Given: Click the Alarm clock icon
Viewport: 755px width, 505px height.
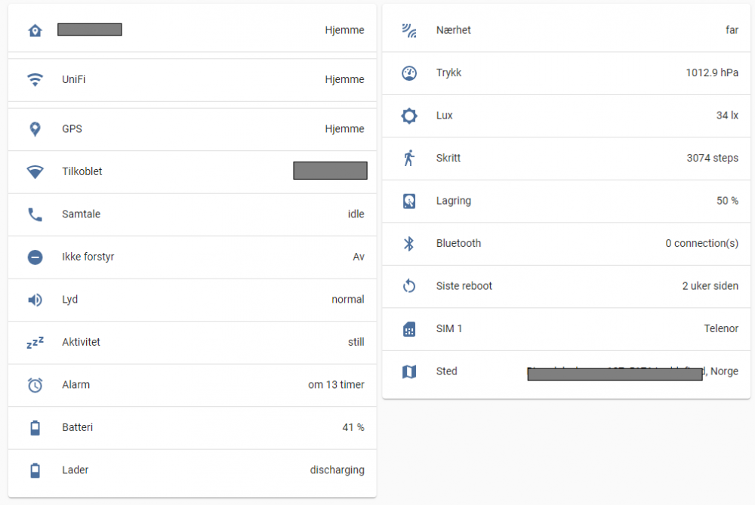Looking at the screenshot, I should pyautogui.click(x=35, y=385).
